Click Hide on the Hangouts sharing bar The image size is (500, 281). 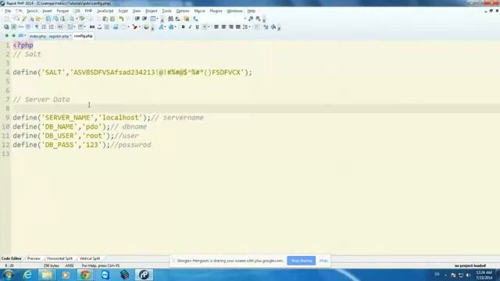coord(323,261)
